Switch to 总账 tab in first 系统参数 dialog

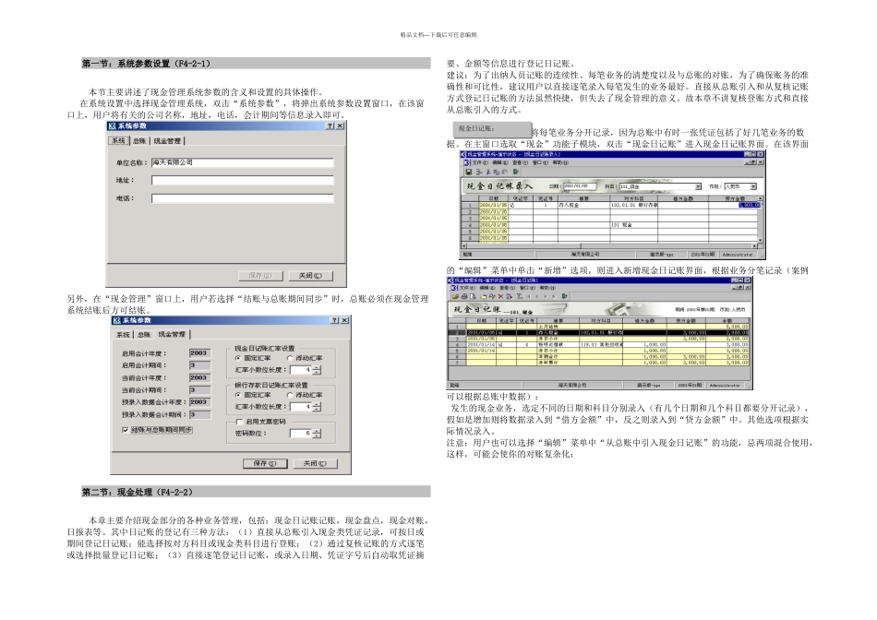pyautogui.click(x=139, y=141)
